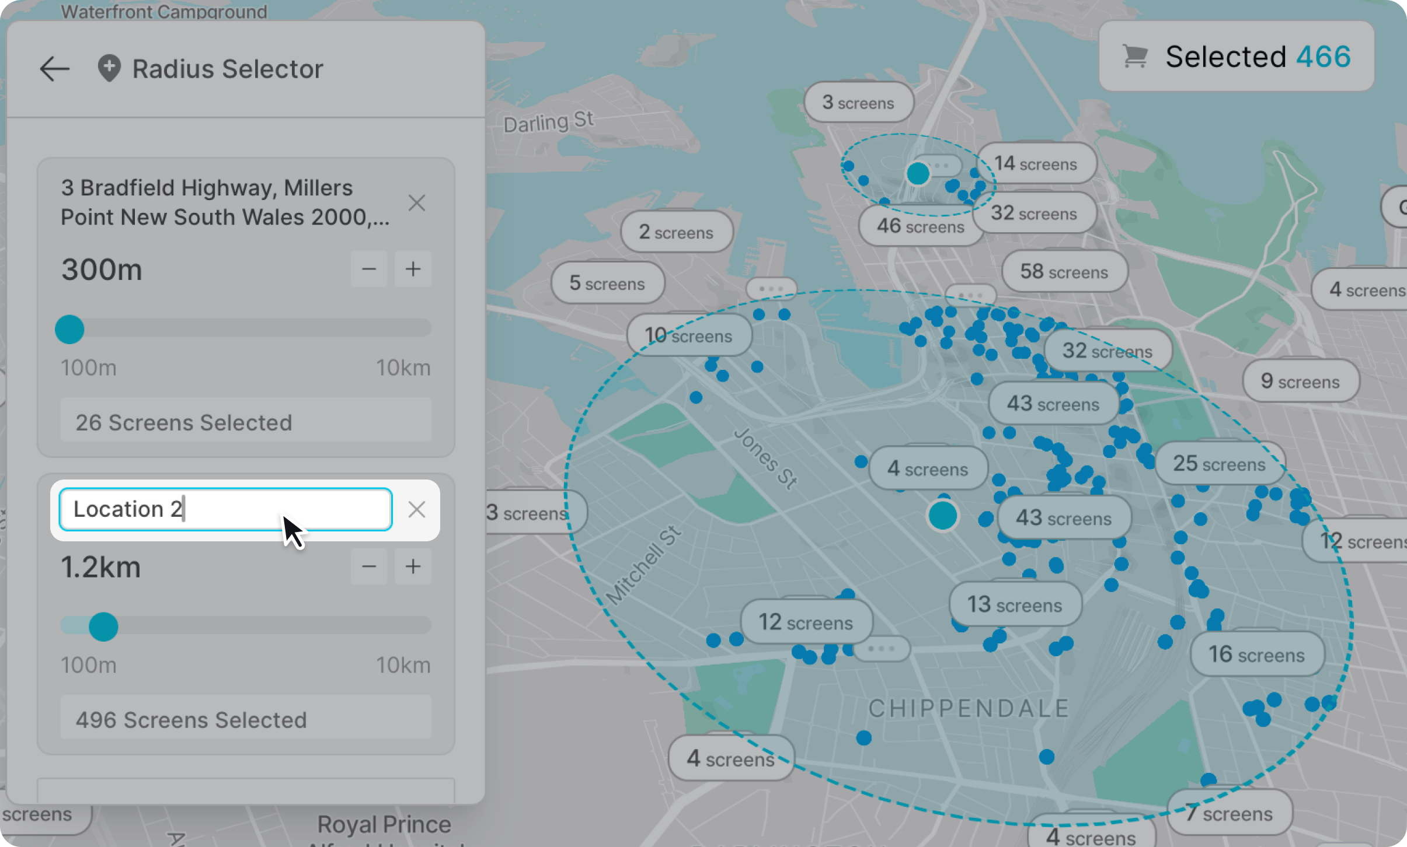The height and width of the screenshot is (847, 1407).
Task: Click the 3 screens cluster near Darling St
Action: pos(859,103)
